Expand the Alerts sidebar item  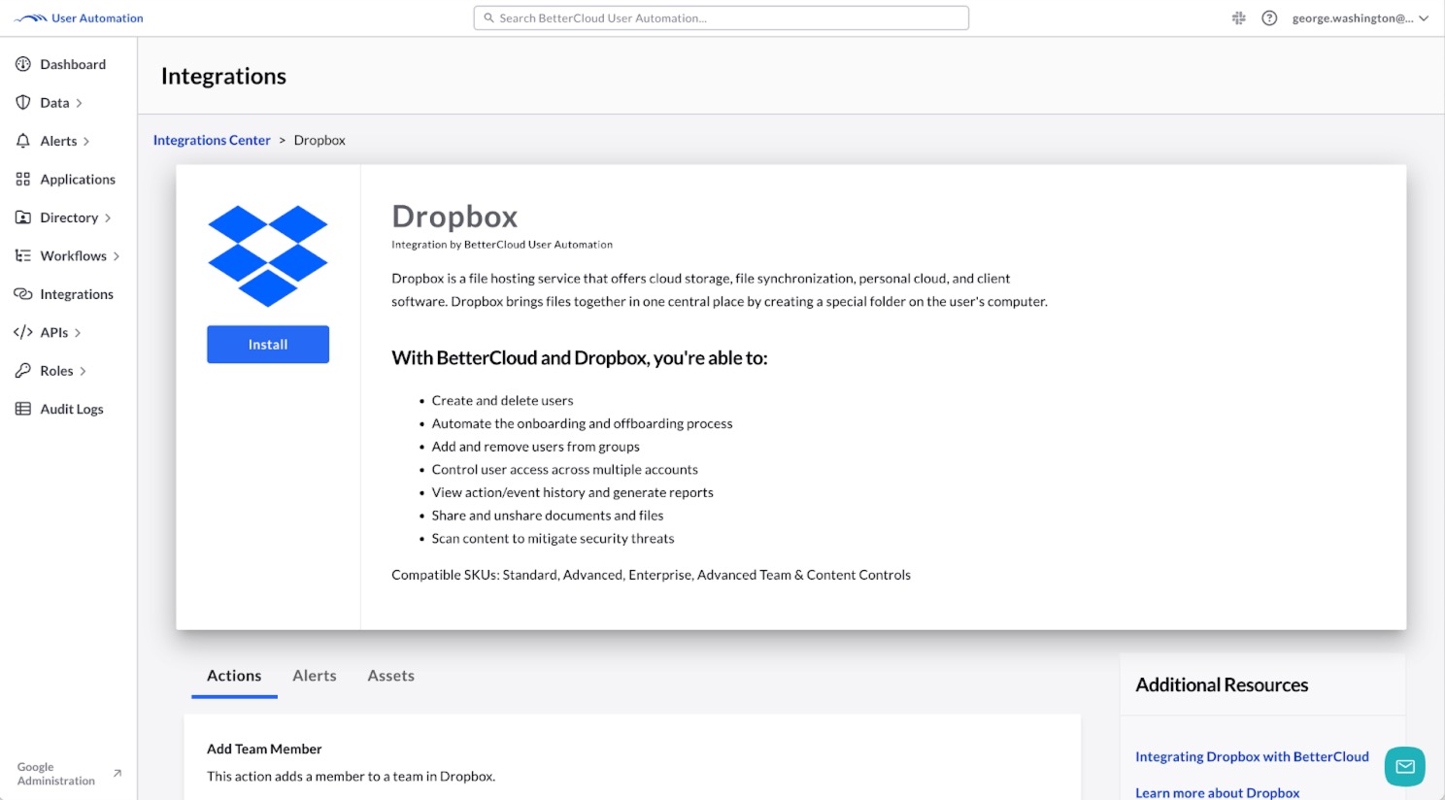(59, 141)
